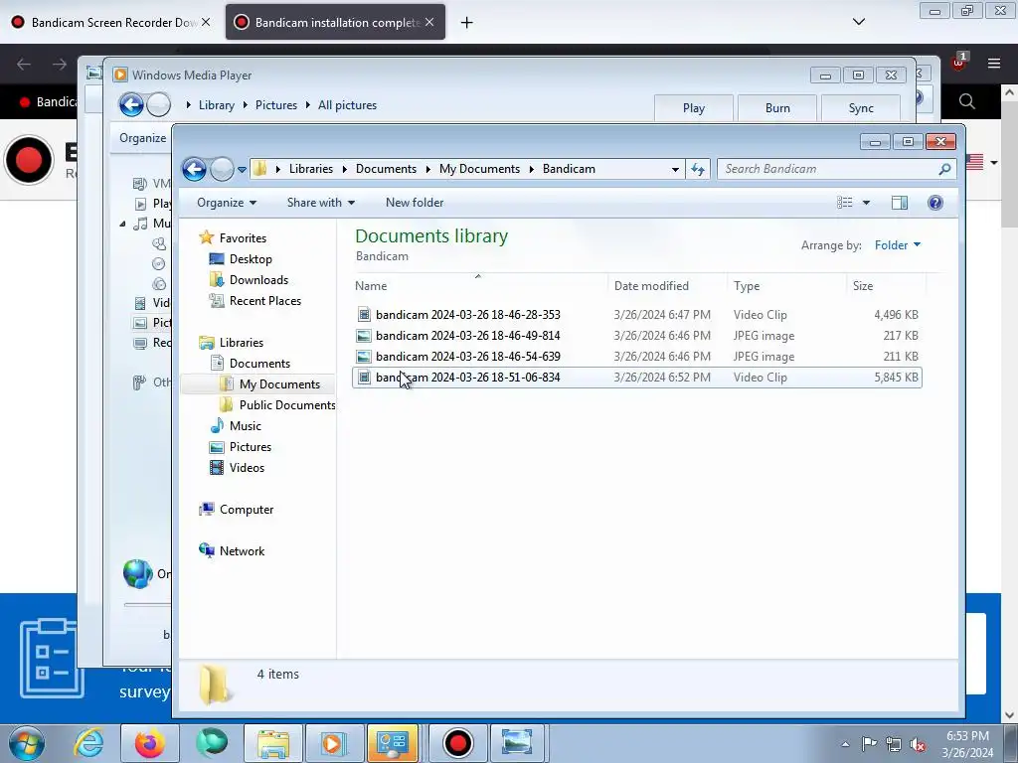Click video clip icon of 18-51-06-834 file
1018x763 pixels.
(364, 377)
